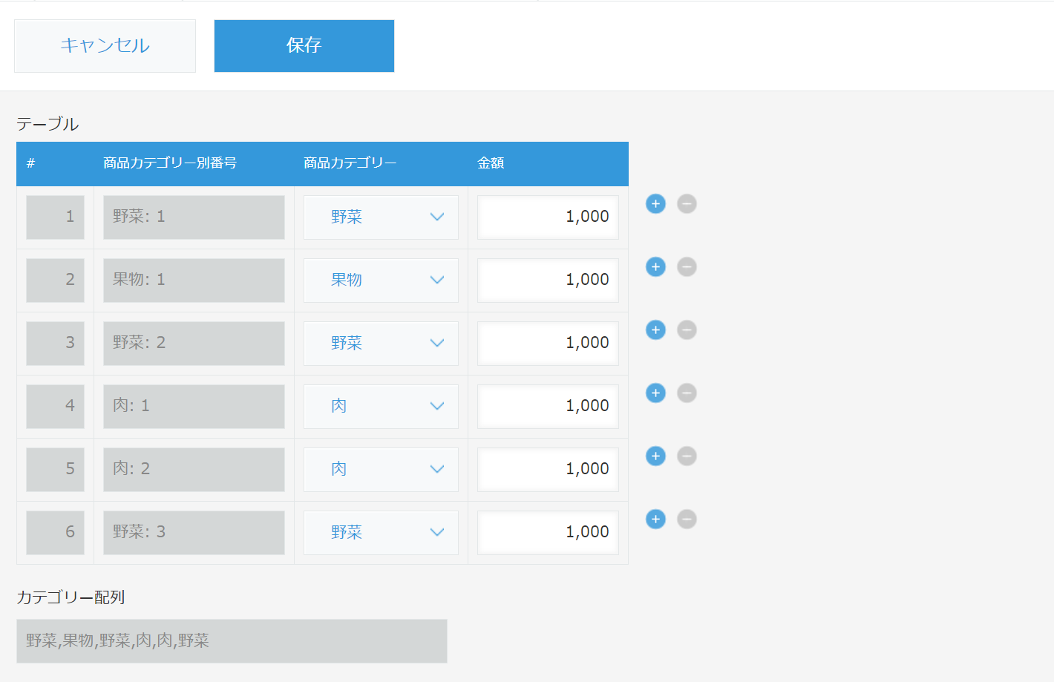Open row 6 category dropdown showing 野菜
The height and width of the screenshot is (682, 1054).
381,533
